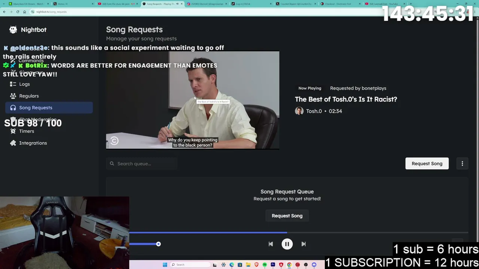The height and width of the screenshot is (269, 479).
Task: Click the Logs list icon in sidebar
Action: coord(13,84)
